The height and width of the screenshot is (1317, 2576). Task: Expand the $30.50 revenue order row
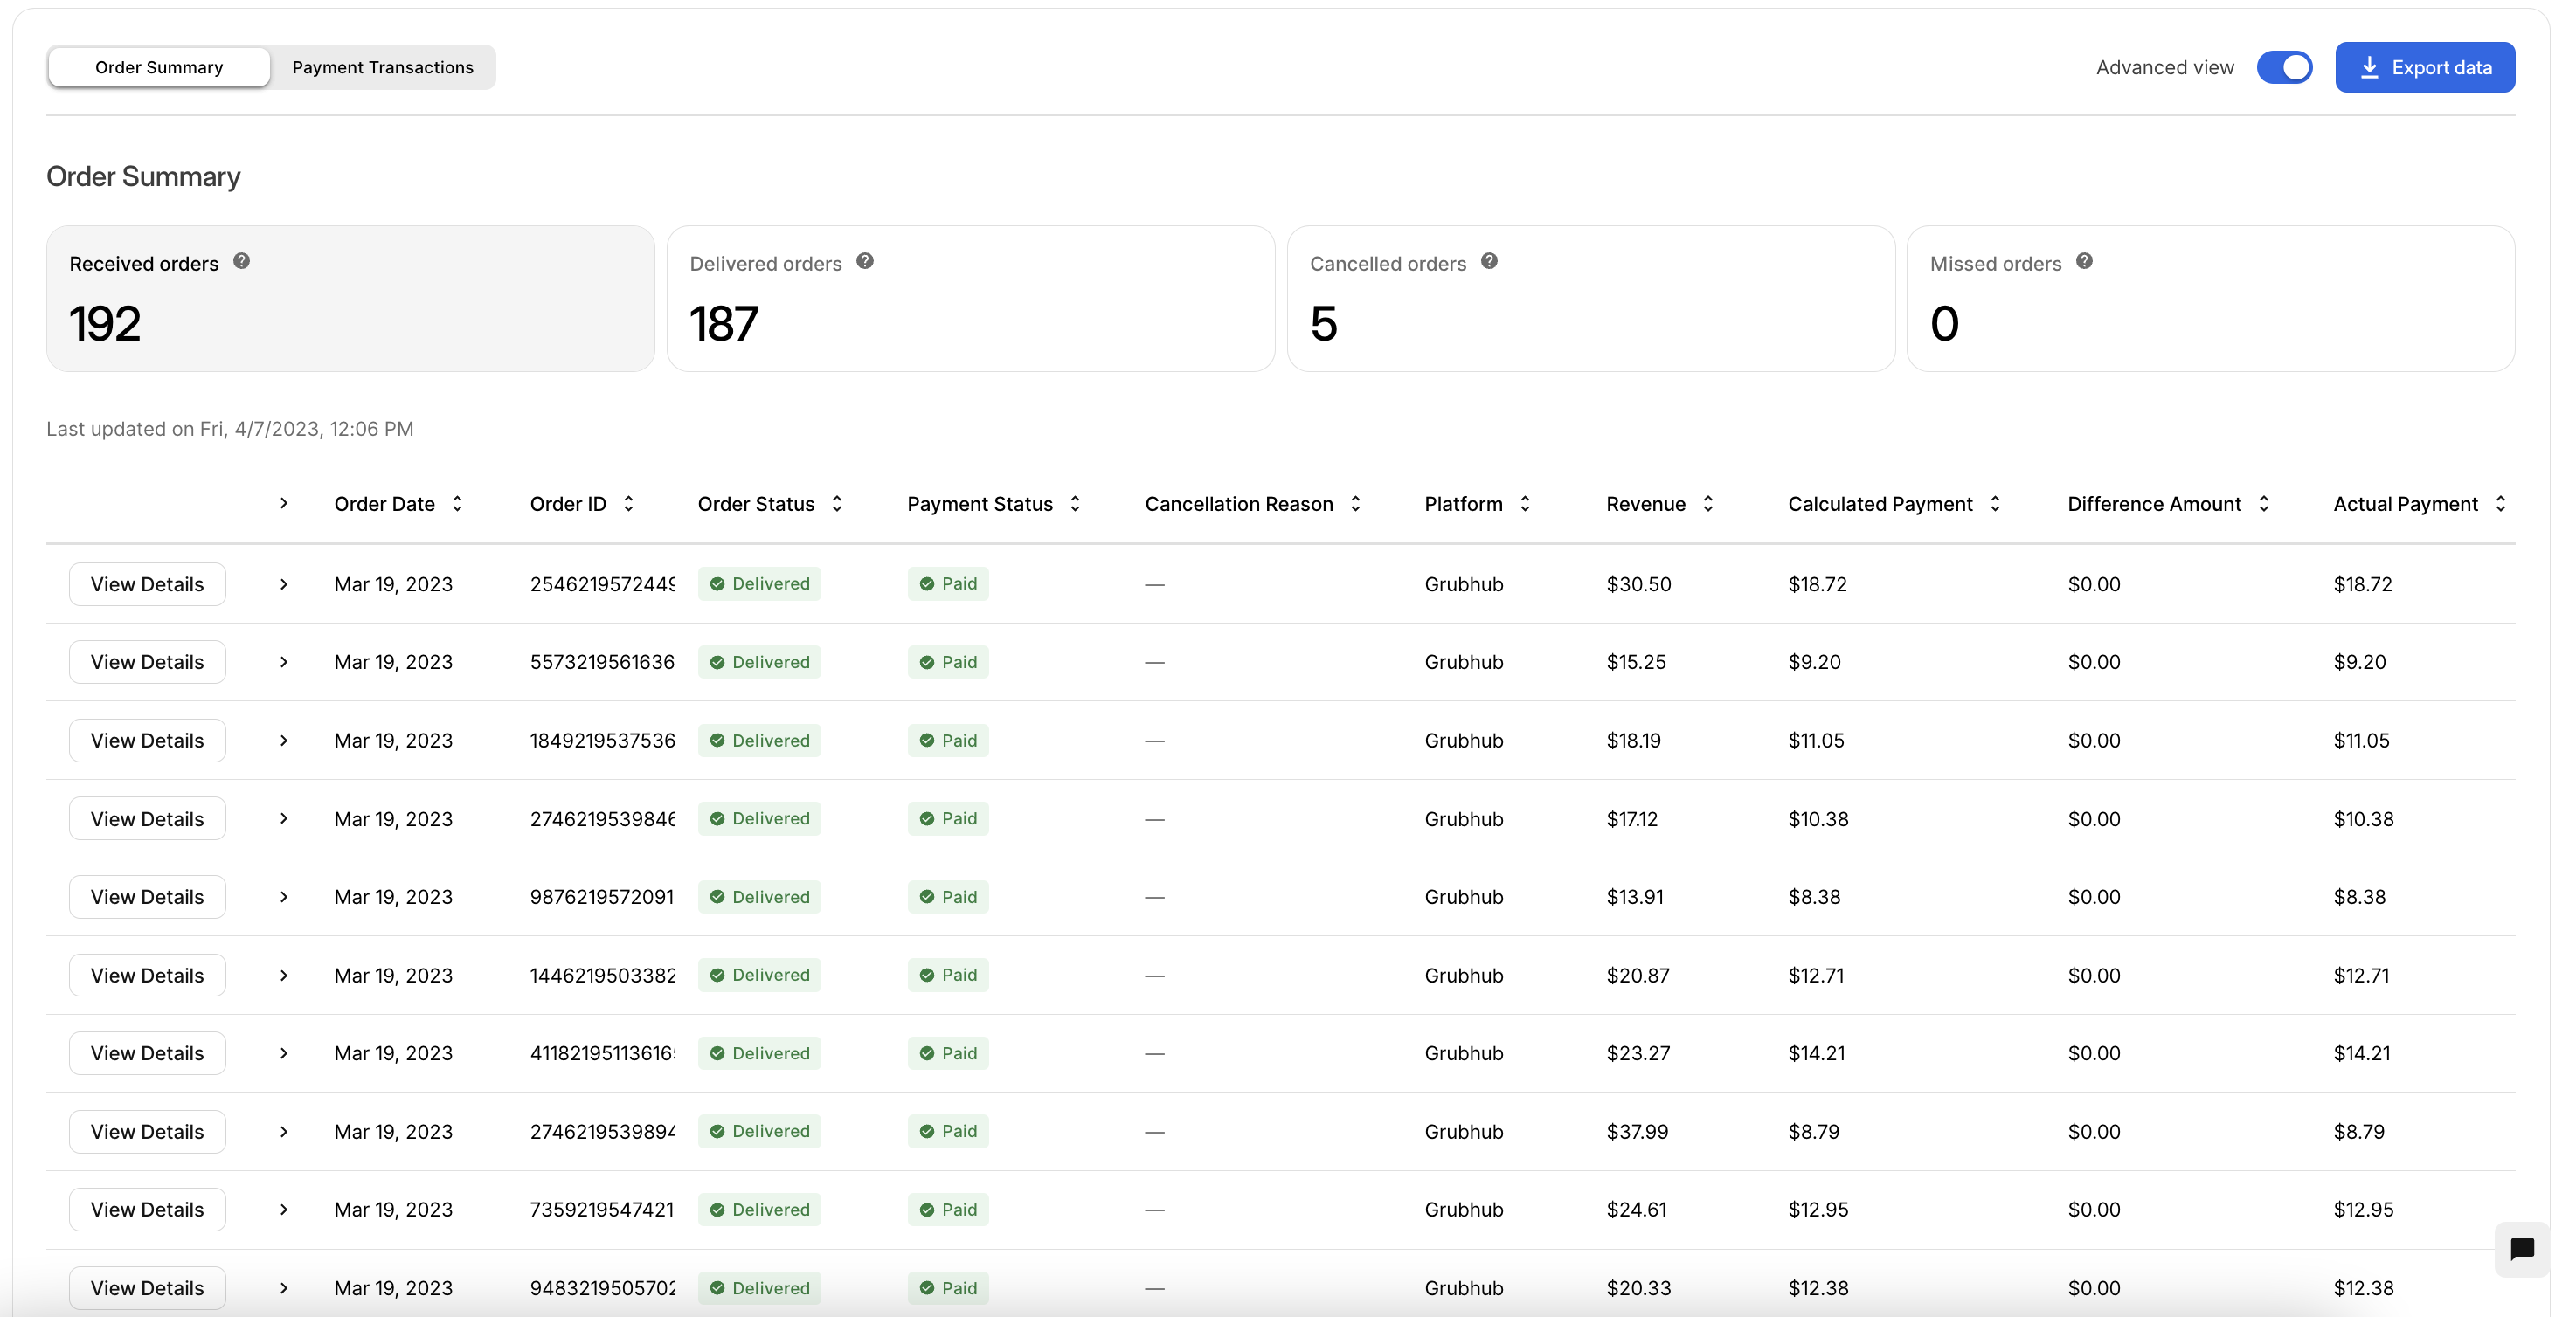tap(284, 583)
